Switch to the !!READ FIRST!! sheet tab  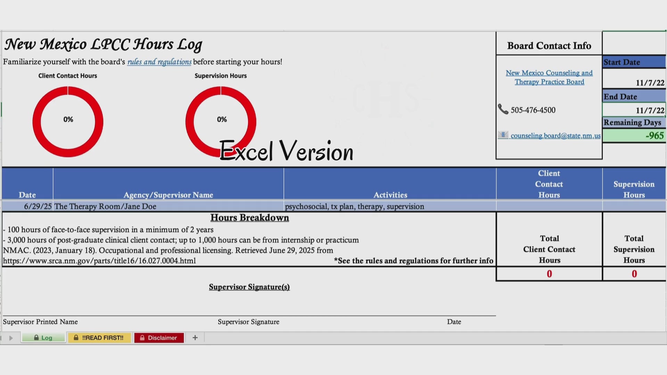(99, 337)
